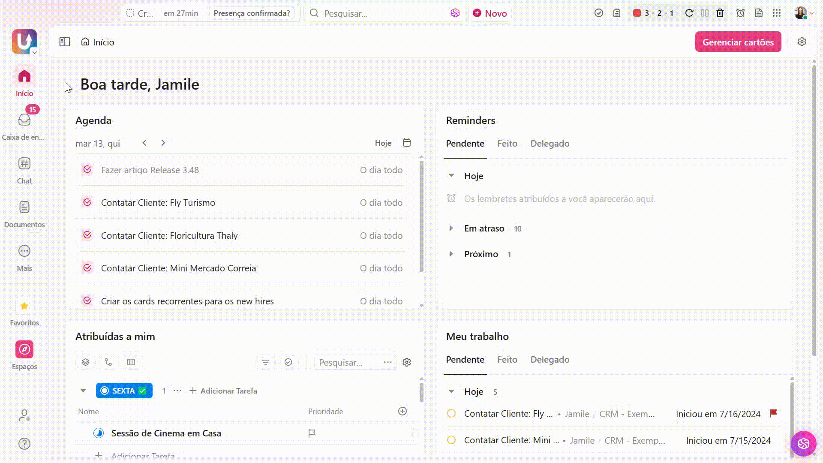Switch to Delegado tab in Meu trabalho
823x463 pixels.
[550, 360]
